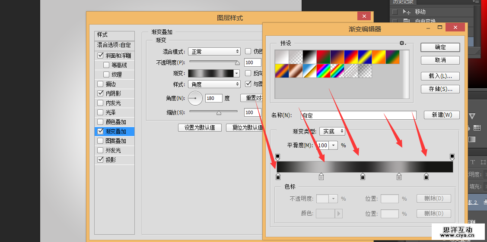Select the yellow-violet-orange-blue gradient preset

(282, 71)
